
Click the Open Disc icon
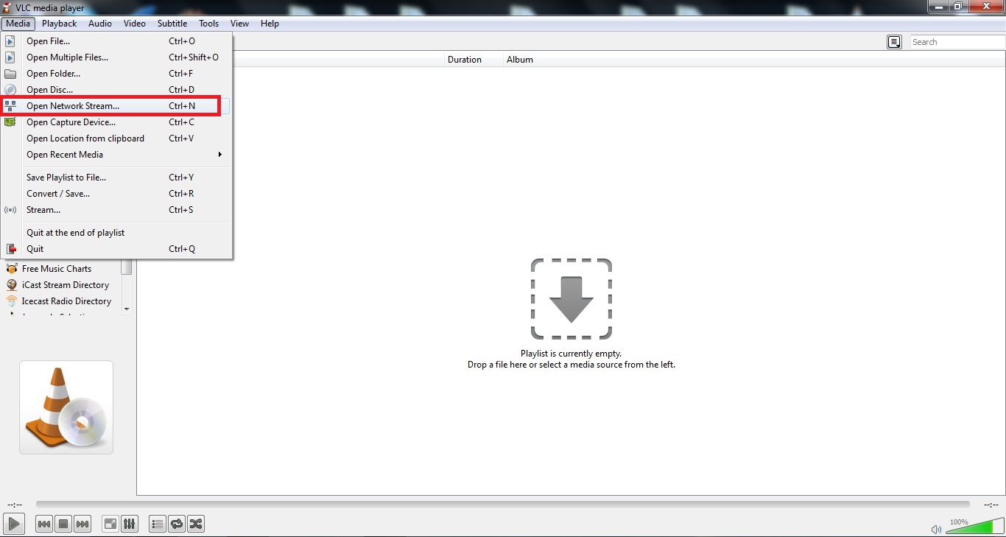point(10,90)
